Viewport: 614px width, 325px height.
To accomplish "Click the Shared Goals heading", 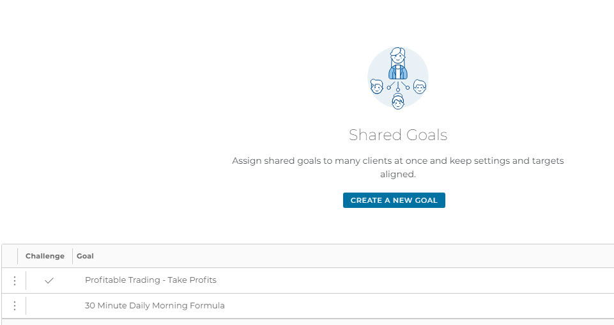I will (398, 135).
